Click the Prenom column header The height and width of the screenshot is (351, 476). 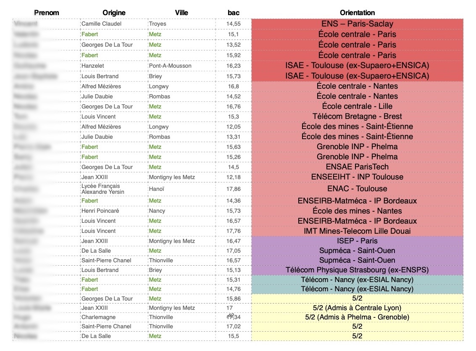pyautogui.click(x=47, y=13)
